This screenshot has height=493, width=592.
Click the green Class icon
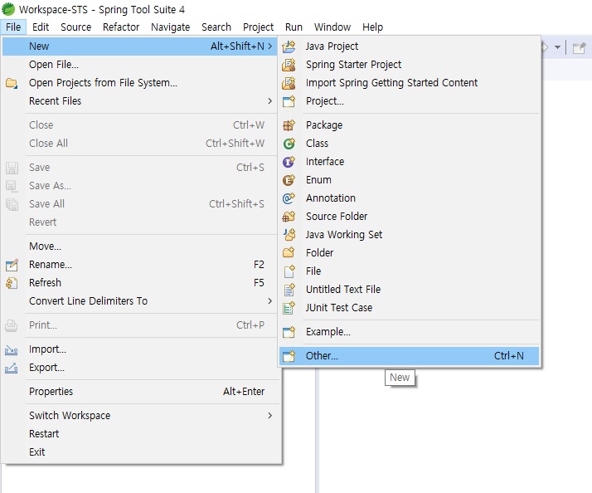coord(289,144)
